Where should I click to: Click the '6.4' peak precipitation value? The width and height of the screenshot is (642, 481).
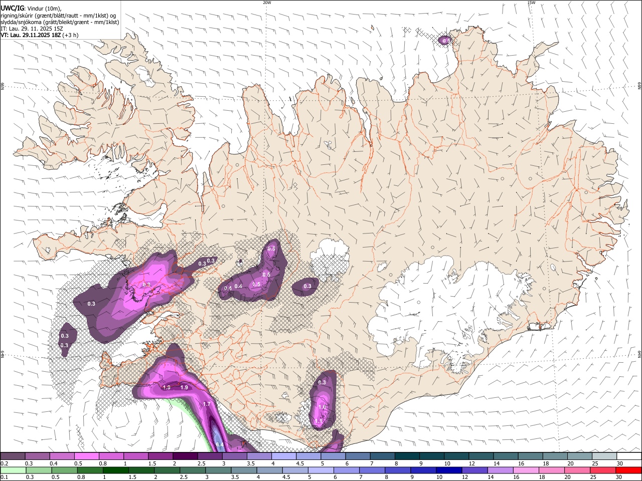[219, 444]
